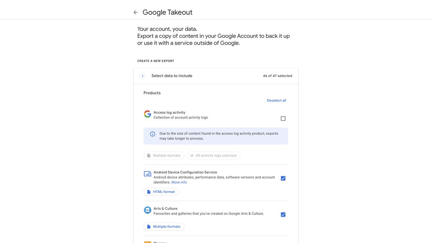This screenshot has width=432, height=243.
Task: Open HTML format options for Android Device Configuration
Action: [x=161, y=191]
